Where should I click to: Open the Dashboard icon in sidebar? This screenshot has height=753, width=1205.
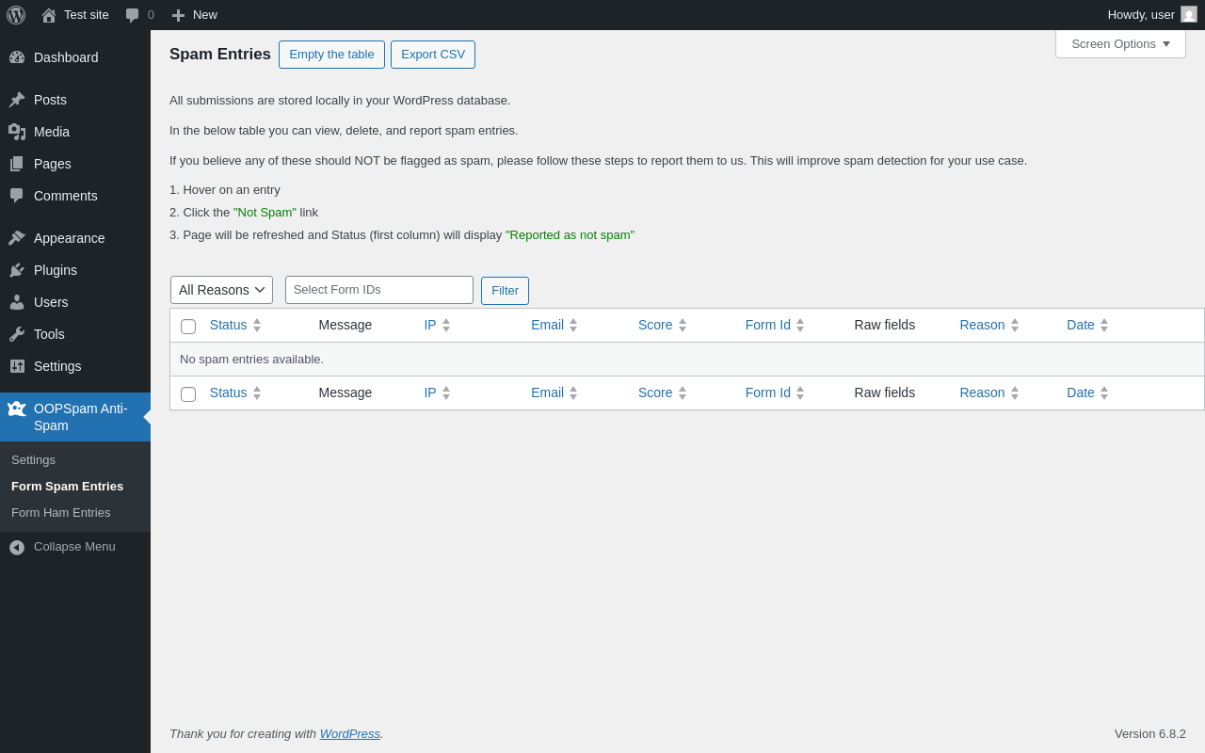pos(17,57)
